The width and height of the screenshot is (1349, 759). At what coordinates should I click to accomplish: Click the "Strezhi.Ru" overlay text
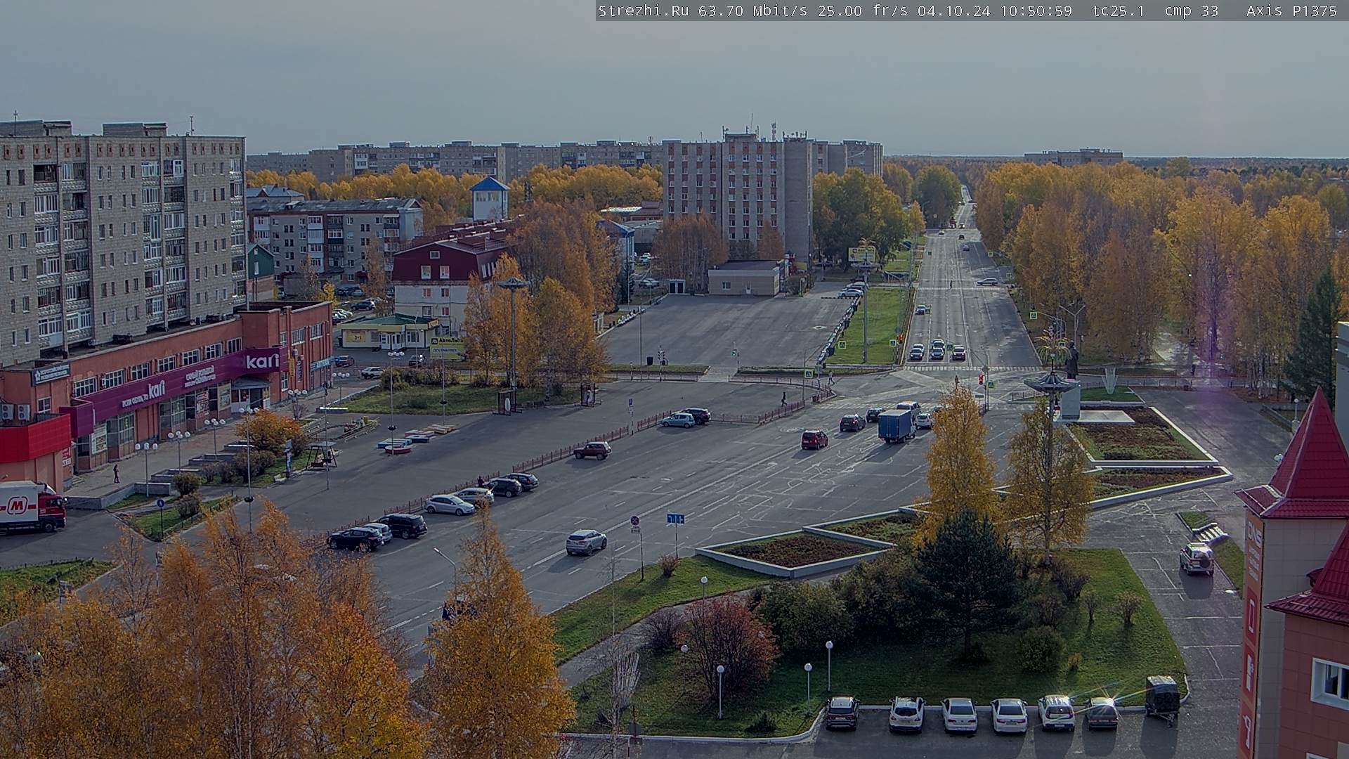coord(643,11)
